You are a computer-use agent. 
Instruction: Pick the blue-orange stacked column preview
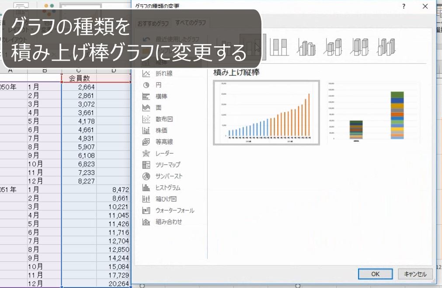[x=266, y=113]
